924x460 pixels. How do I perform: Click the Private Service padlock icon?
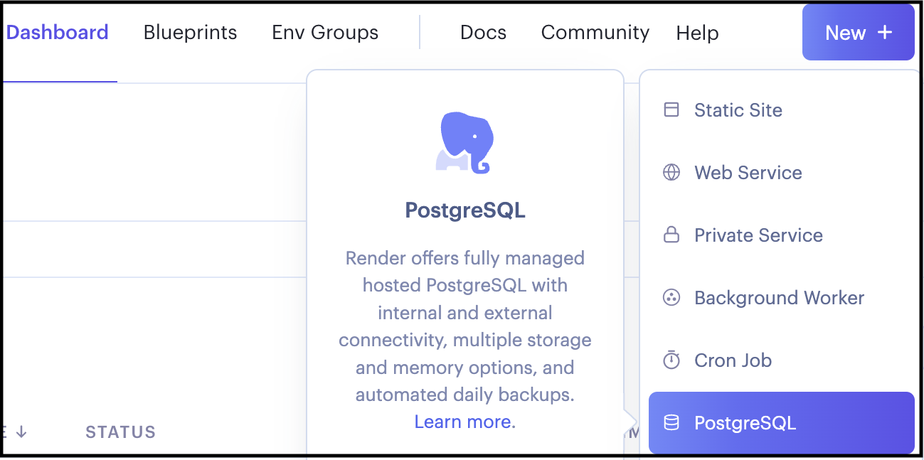(671, 235)
